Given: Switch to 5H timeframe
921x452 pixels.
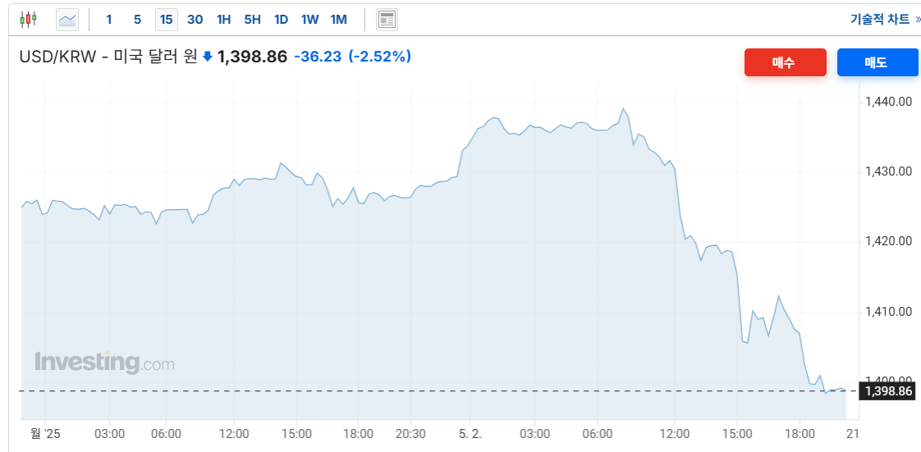Looking at the screenshot, I should tap(252, 20).
